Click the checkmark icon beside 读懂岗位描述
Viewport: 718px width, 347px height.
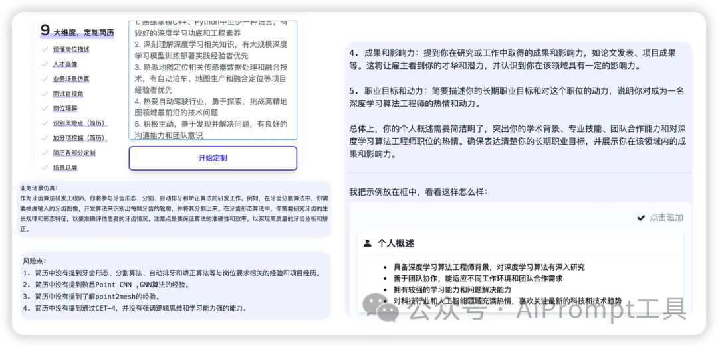click(x=45, y=49)
